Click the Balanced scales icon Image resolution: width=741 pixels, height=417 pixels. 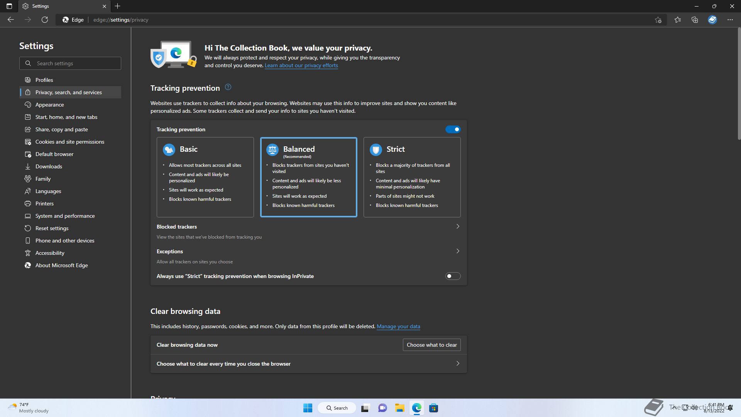coord(272,149)
